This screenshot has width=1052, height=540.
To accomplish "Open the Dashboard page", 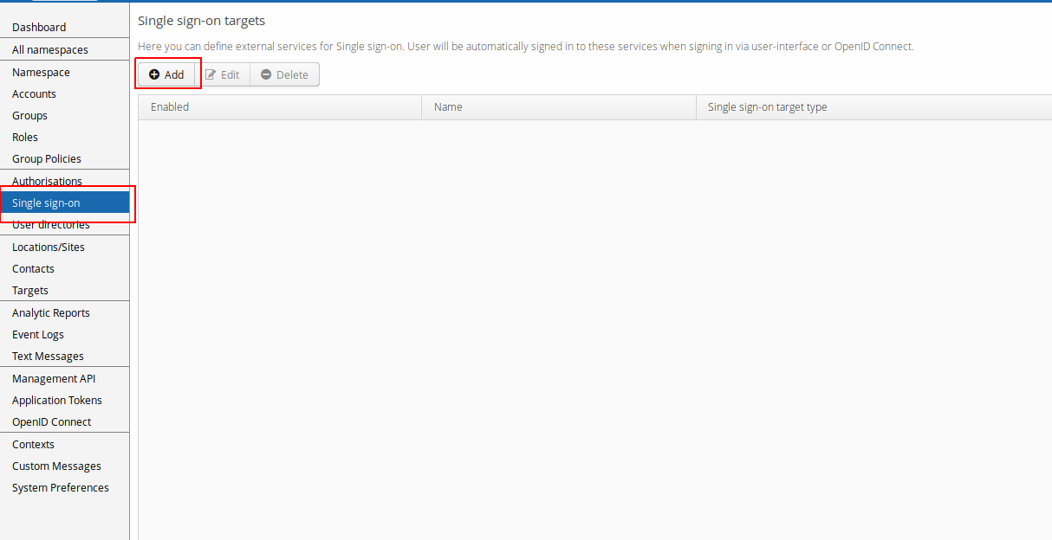I will 39,28.
